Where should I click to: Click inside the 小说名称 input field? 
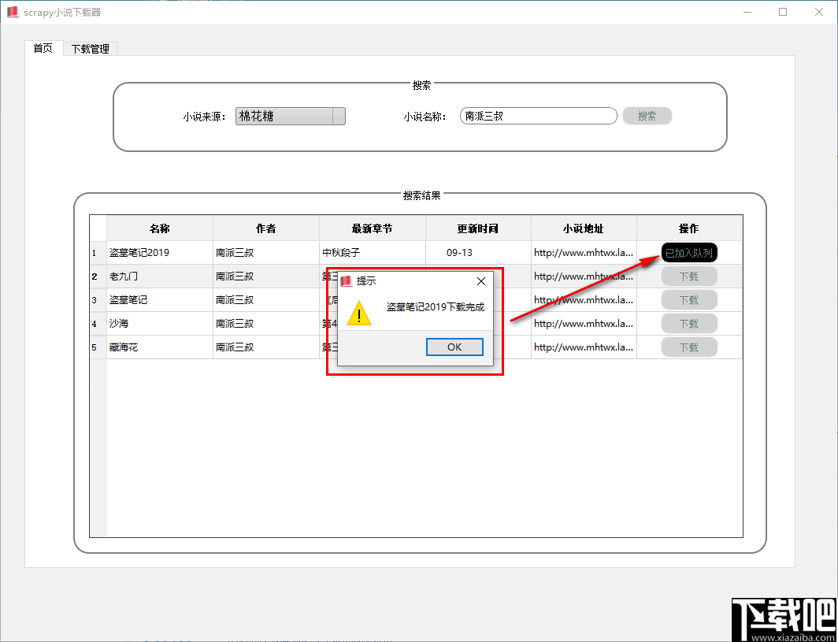(x=538, y=116)
